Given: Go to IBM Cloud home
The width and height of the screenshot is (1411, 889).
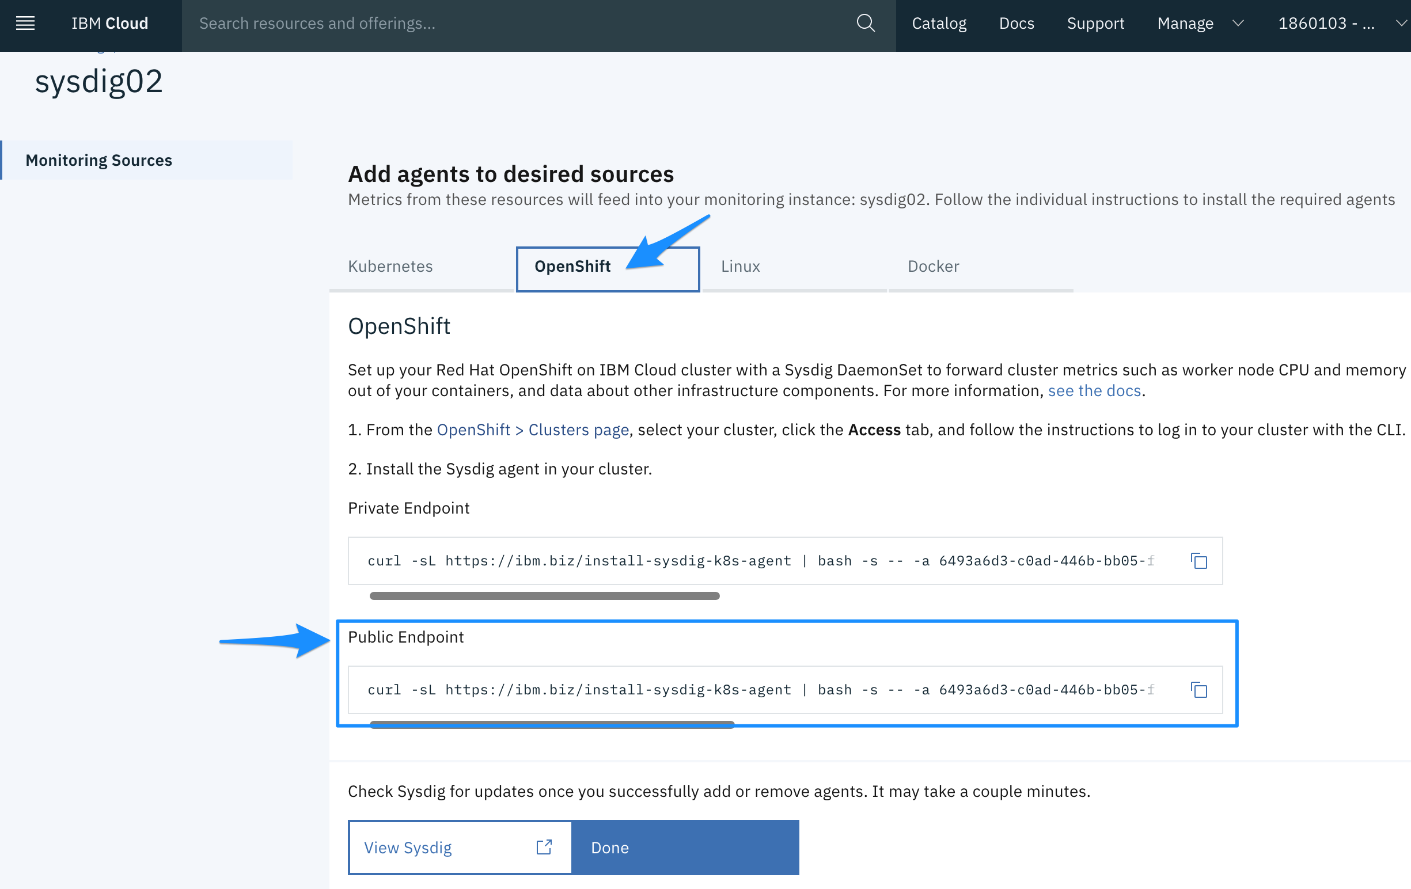Looking at the screenshot, I should tap(109, 24).
